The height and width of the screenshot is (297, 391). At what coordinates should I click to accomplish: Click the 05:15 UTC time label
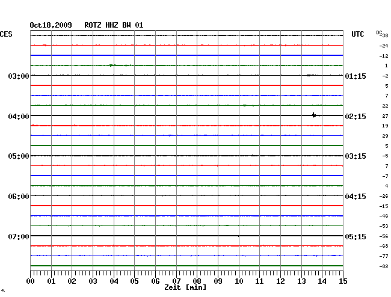click(356, 237)
